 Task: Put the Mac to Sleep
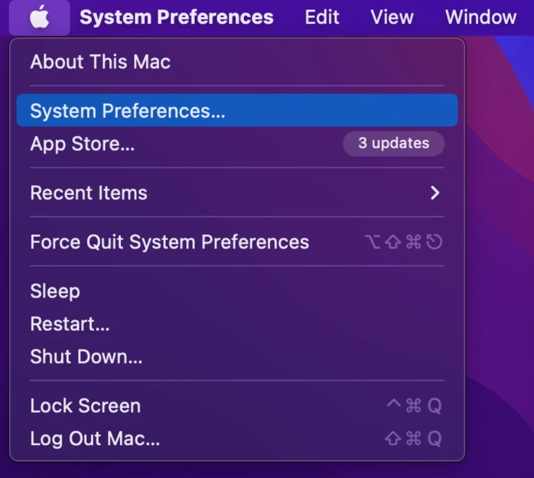point(55,291)
